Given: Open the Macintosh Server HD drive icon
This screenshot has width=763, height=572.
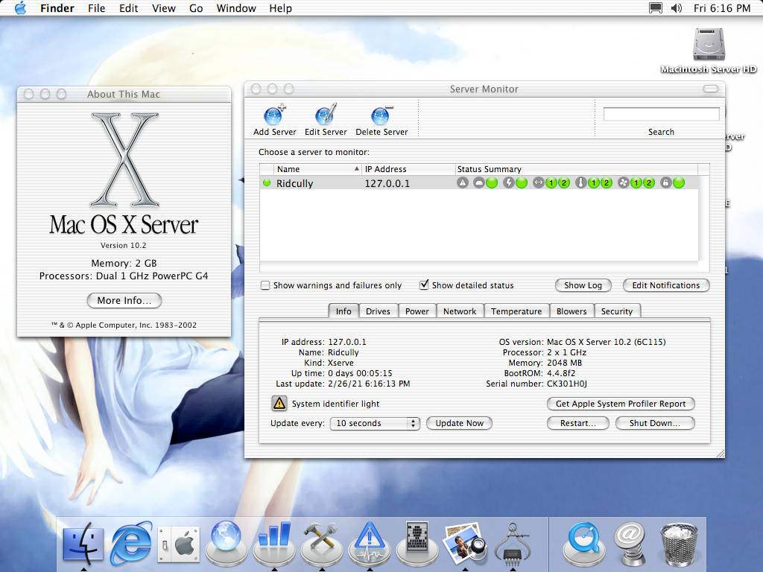Looking at the screenshot, I should 708,45.
